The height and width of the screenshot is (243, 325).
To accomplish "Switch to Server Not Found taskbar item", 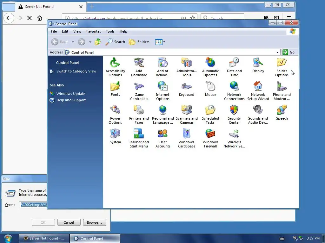I will (44, 239).
